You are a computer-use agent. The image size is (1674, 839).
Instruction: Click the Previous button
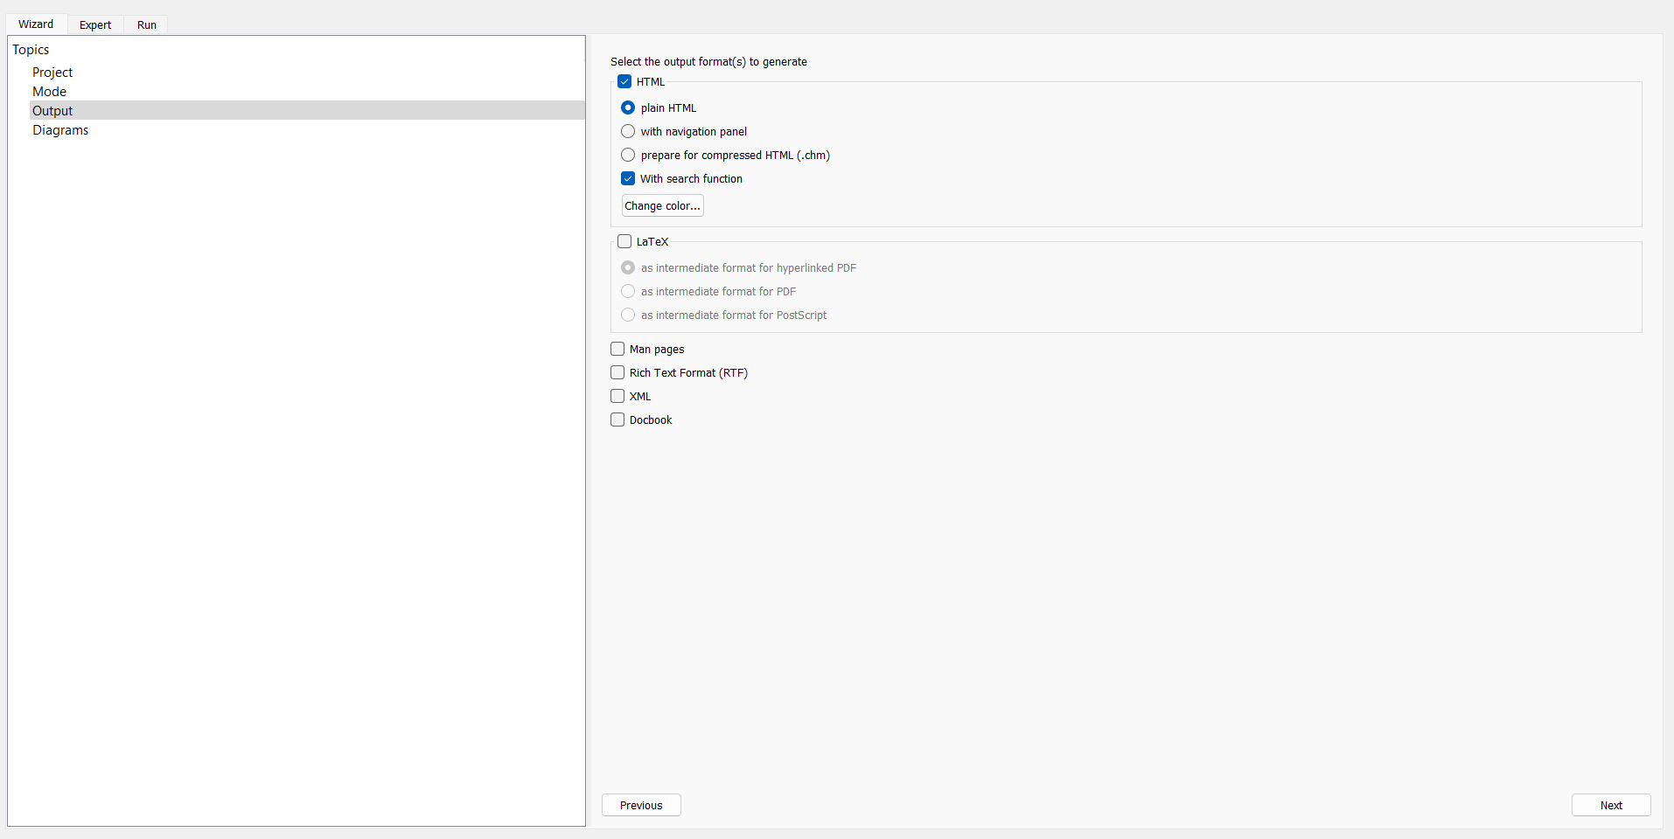[x=641, y=806]
